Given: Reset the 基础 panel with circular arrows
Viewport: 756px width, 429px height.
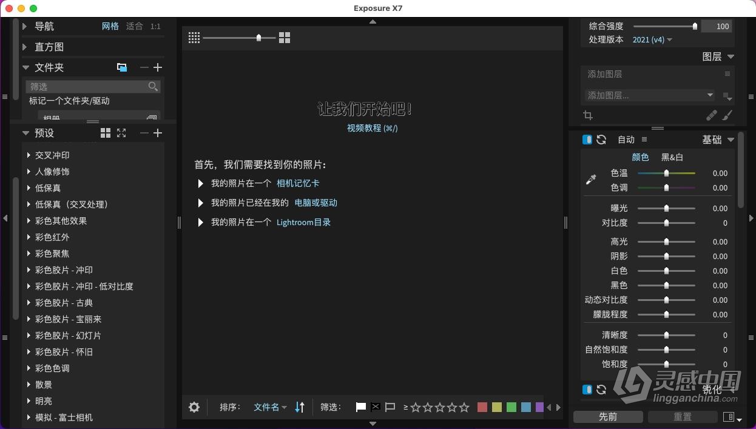Looking at the screenshot, I should [601, 140].
